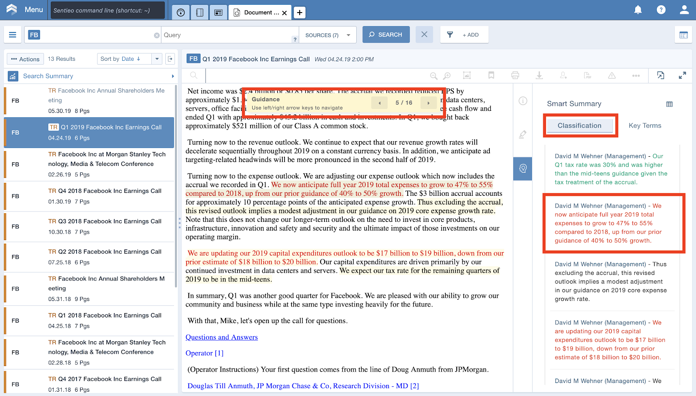Screen dimensions: 696x396
Task: Open document in new window icon
Action: pyautogui.click(x=660, y=76)
